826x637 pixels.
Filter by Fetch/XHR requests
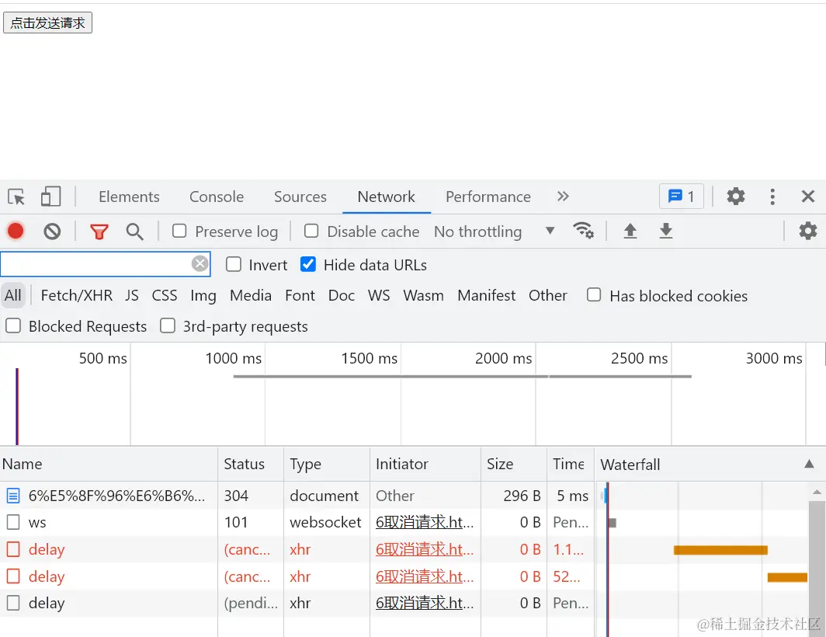coord(76,295)
